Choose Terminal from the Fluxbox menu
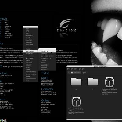The width and height of the screenshot is (122, 122). [31, 42]
